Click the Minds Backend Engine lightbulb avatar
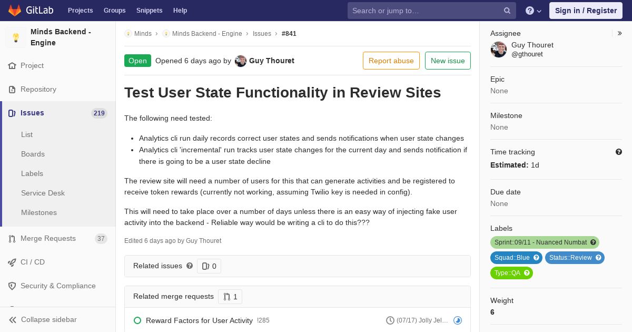The width and height of the screenshot is (632, 332). tap(16, 37)
